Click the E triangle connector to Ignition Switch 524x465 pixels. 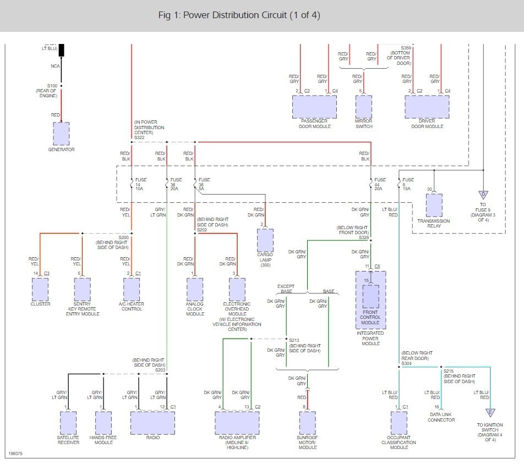490,413
